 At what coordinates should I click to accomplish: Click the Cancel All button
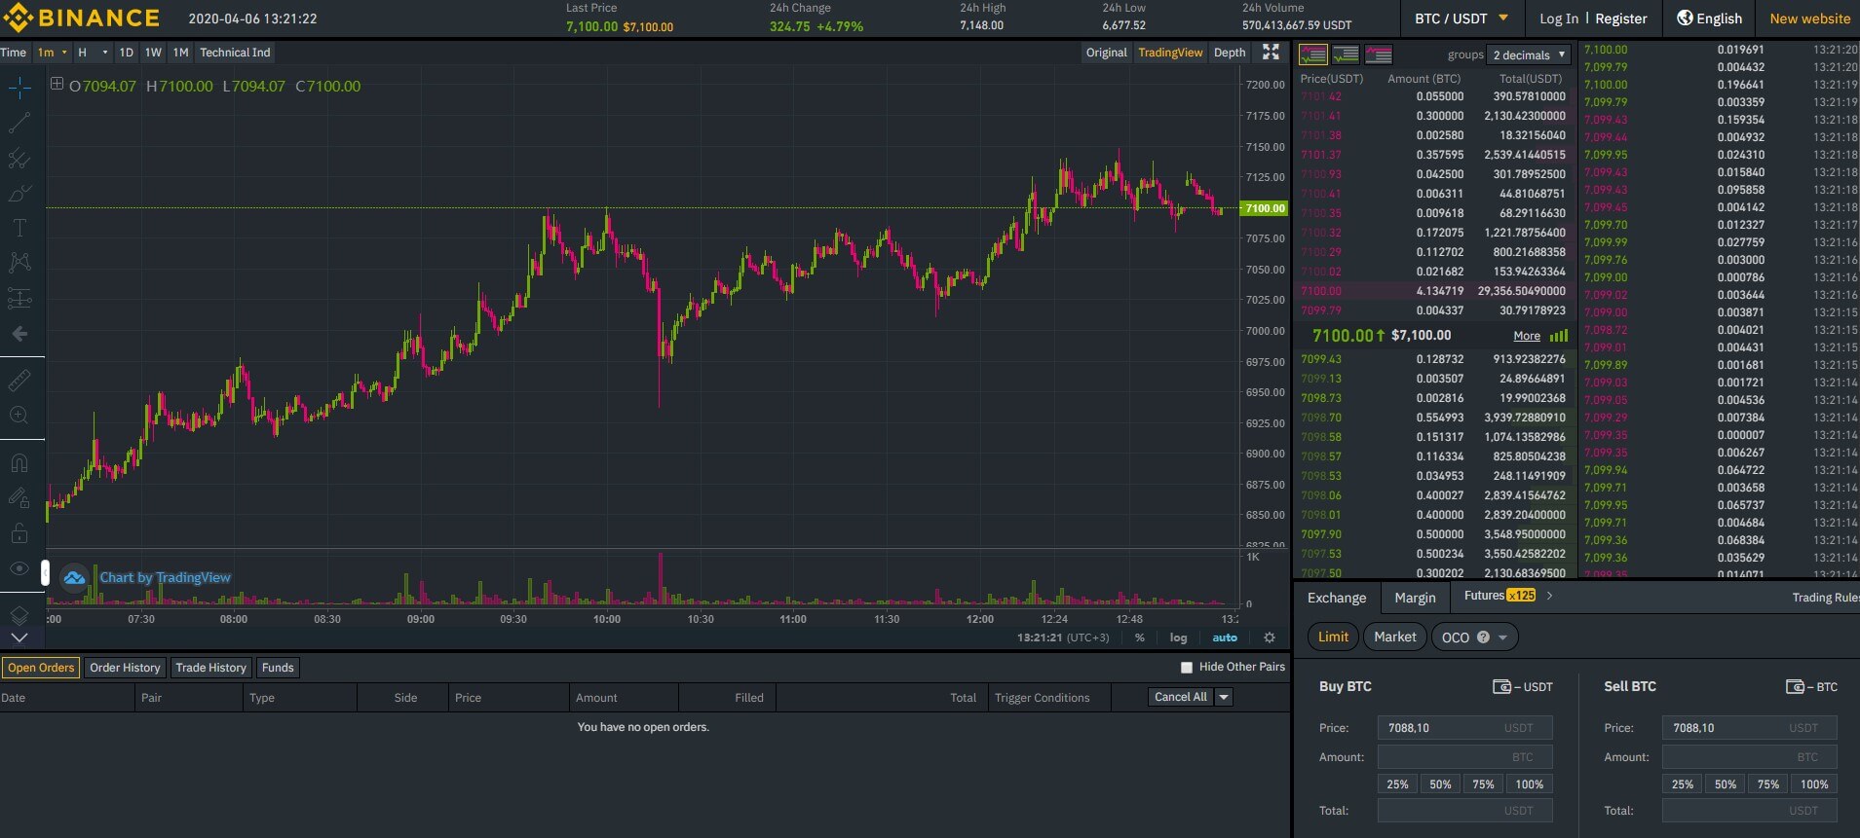click(1180, 697)
